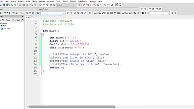Highlight matches with the marker pen icon
This screenshot has width=194, height=109.
click(75, 13)
